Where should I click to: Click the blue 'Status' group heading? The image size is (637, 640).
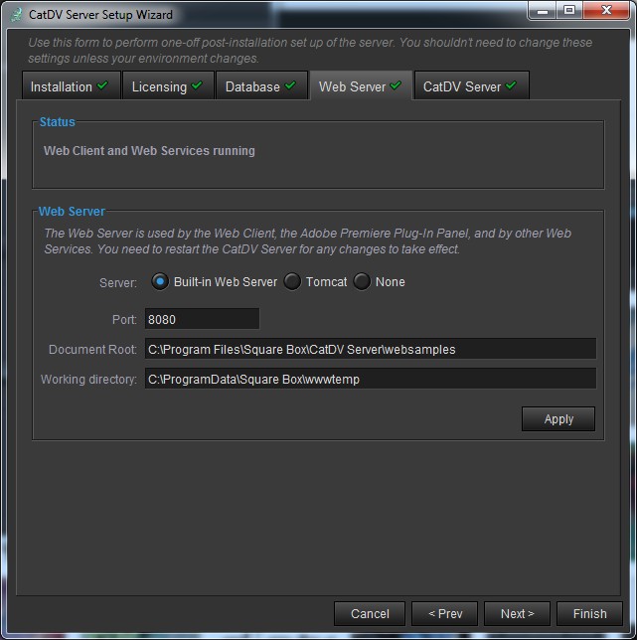(x=57, y=121)
